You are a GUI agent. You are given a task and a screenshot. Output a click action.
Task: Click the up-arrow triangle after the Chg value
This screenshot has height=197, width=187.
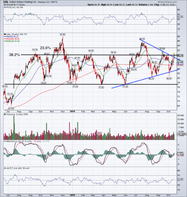tap(176, 5)
